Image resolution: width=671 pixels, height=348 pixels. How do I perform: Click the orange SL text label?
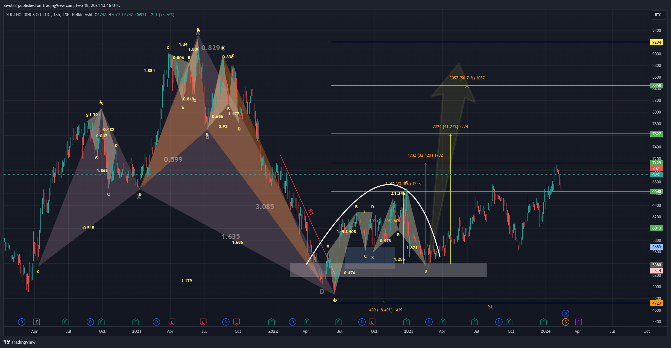click(491, 307)
